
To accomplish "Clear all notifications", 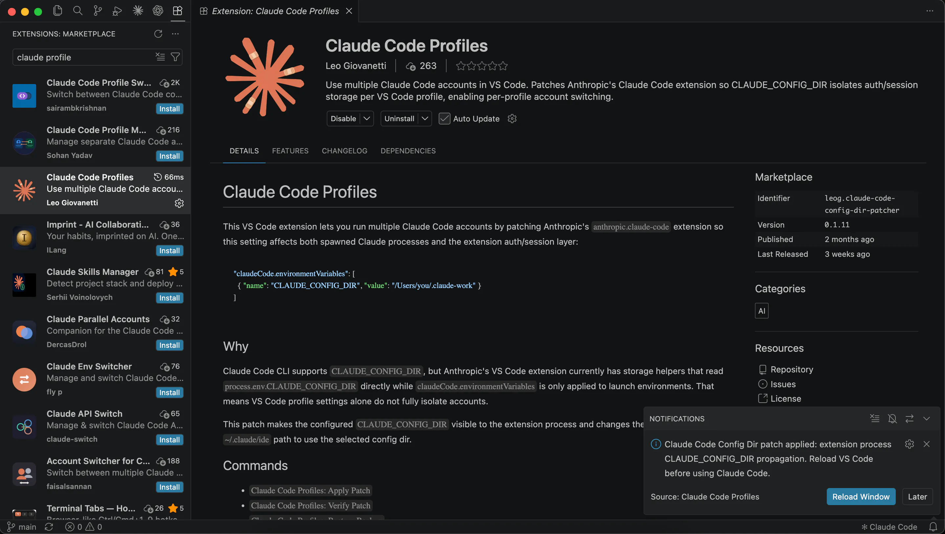I will 874,418.
